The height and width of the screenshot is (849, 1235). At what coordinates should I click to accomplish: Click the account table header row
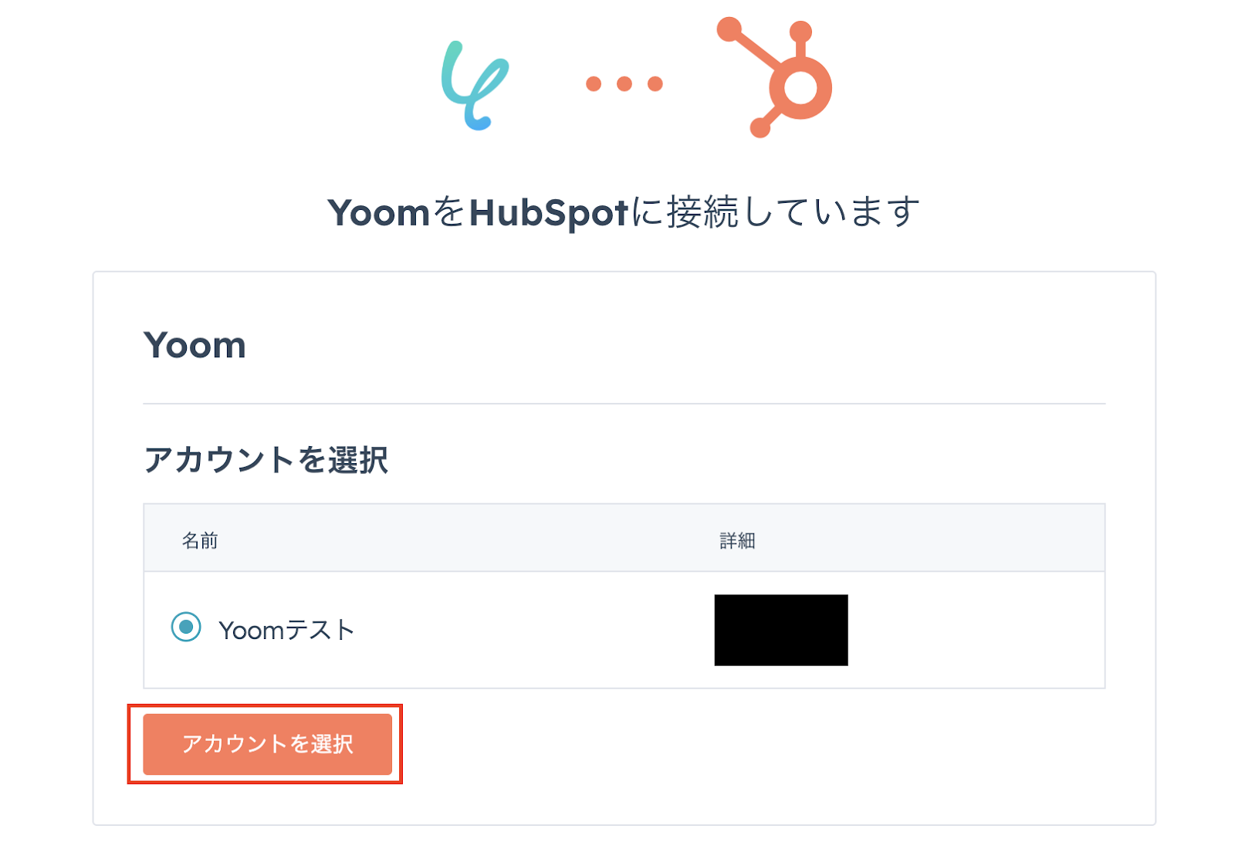coord(624,538)
